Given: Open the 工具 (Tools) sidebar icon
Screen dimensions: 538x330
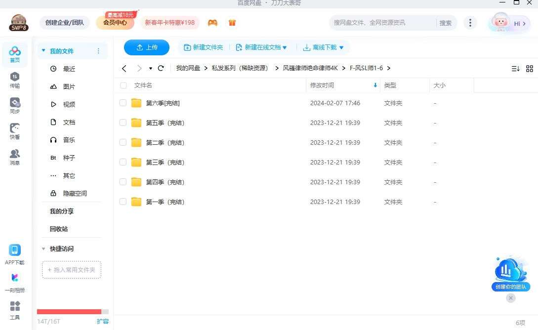Looking at the screenshot, I should click(15, 310).
